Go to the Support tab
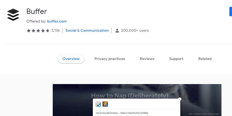The height and width of the screenshot is (116, 232). tap(176, 59)
